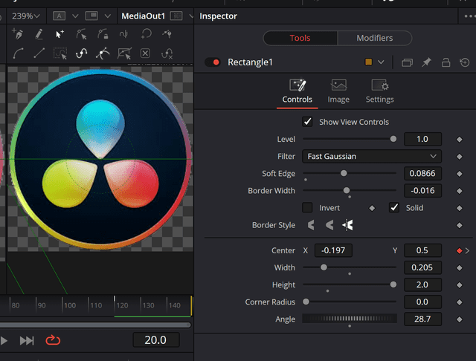Uncheck the Solid checkbox
The image size is (476, 361).
point(394,208)
